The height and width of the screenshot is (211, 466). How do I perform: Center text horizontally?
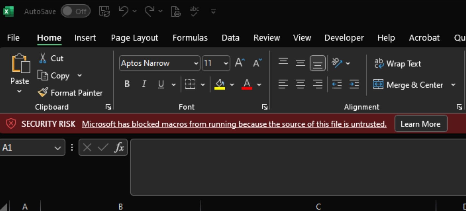point(300,84)
